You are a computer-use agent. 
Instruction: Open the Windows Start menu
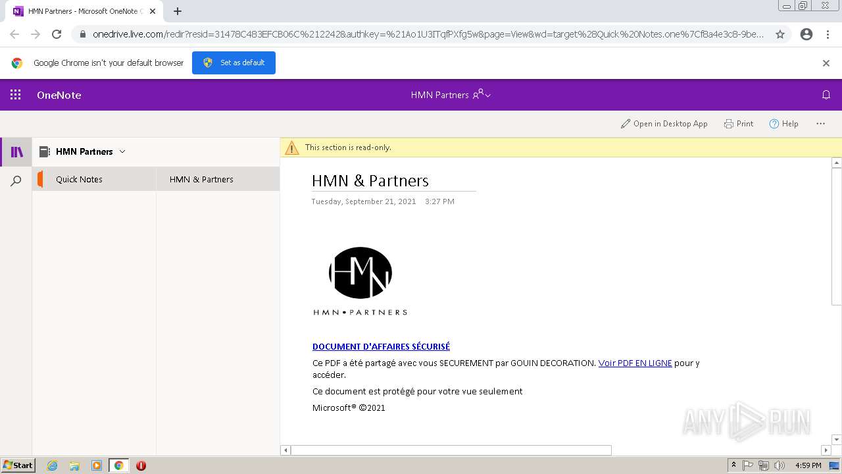18,465
